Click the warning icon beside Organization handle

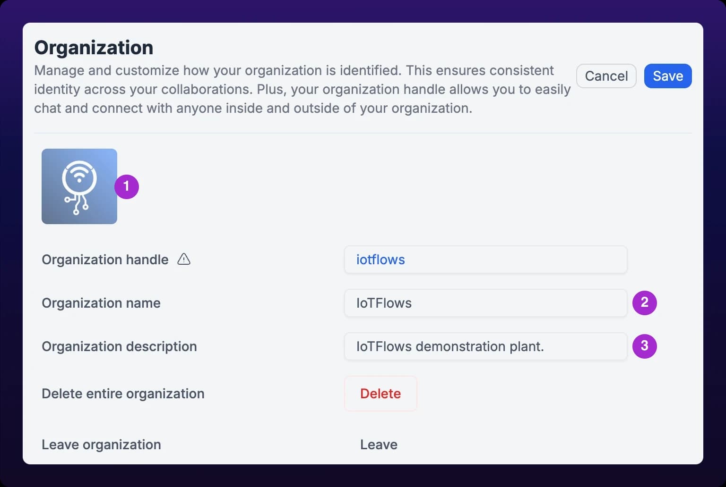(x=184, y=259)
